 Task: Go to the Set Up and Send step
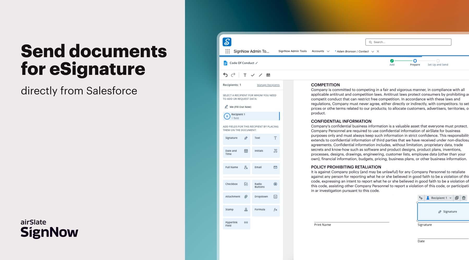pos(438,62)
